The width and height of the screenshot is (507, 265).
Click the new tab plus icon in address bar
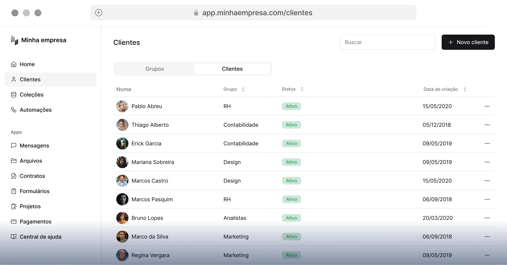pos(99,13)
